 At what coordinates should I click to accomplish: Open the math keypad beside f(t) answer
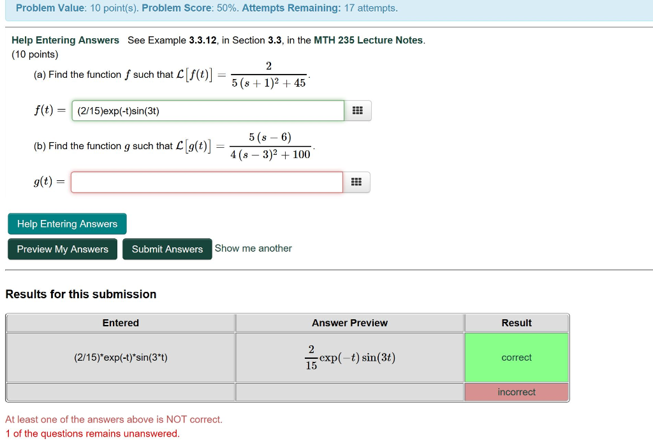click(x=358, y=110)
